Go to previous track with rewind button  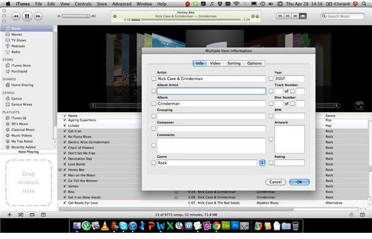tap(16, 16)
